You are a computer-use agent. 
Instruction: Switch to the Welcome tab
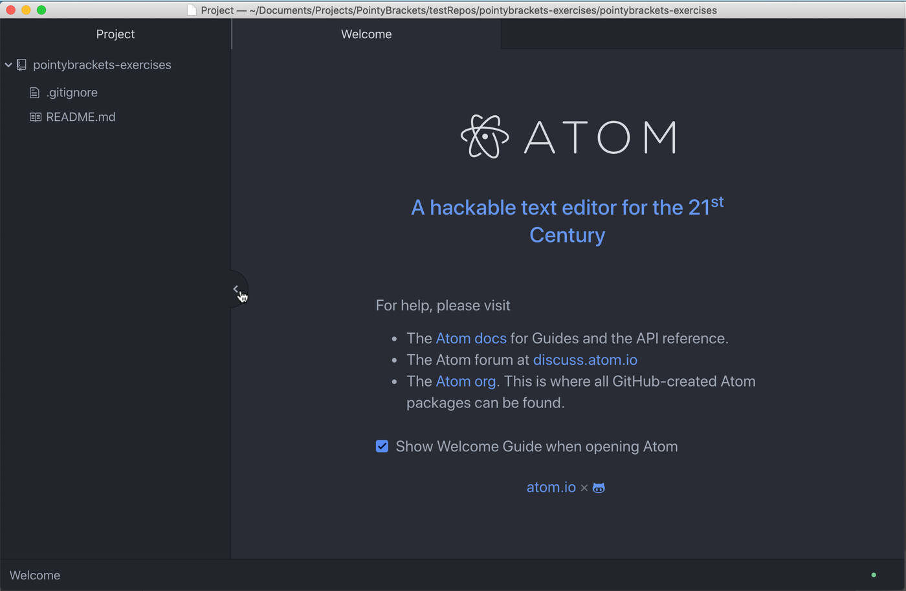point(366,34)
